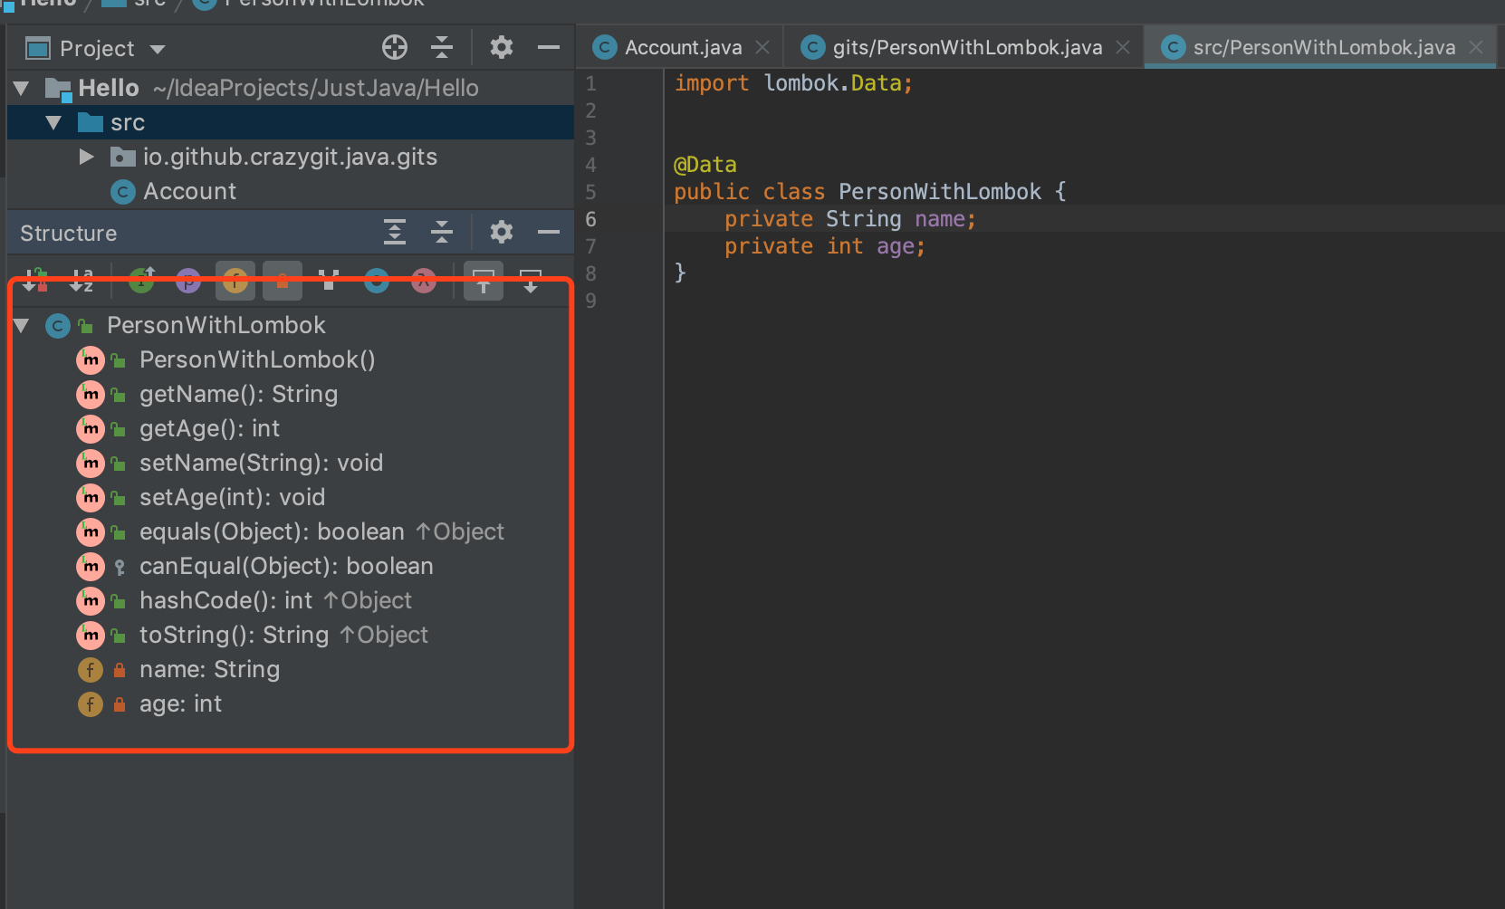Hide the Project panel
This screenshot has width=1505, height=909.
549,48
